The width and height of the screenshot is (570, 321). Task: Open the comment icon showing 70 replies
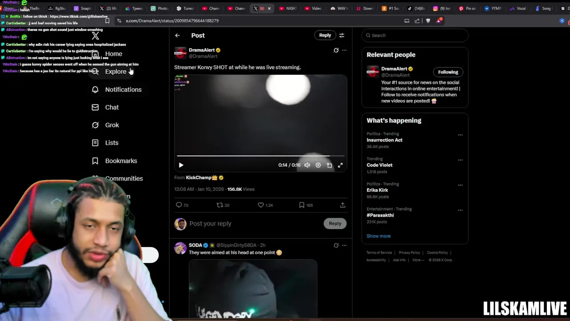(x=179, y=205)
